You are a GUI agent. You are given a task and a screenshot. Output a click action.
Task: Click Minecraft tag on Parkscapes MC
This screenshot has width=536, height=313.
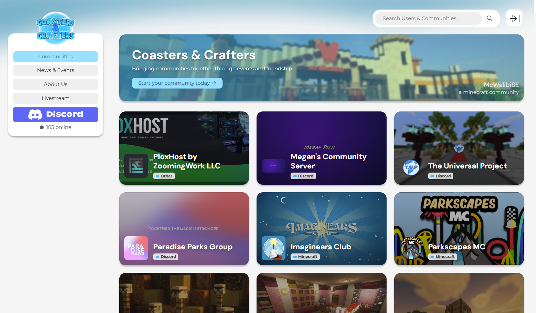tap(443, 257)
